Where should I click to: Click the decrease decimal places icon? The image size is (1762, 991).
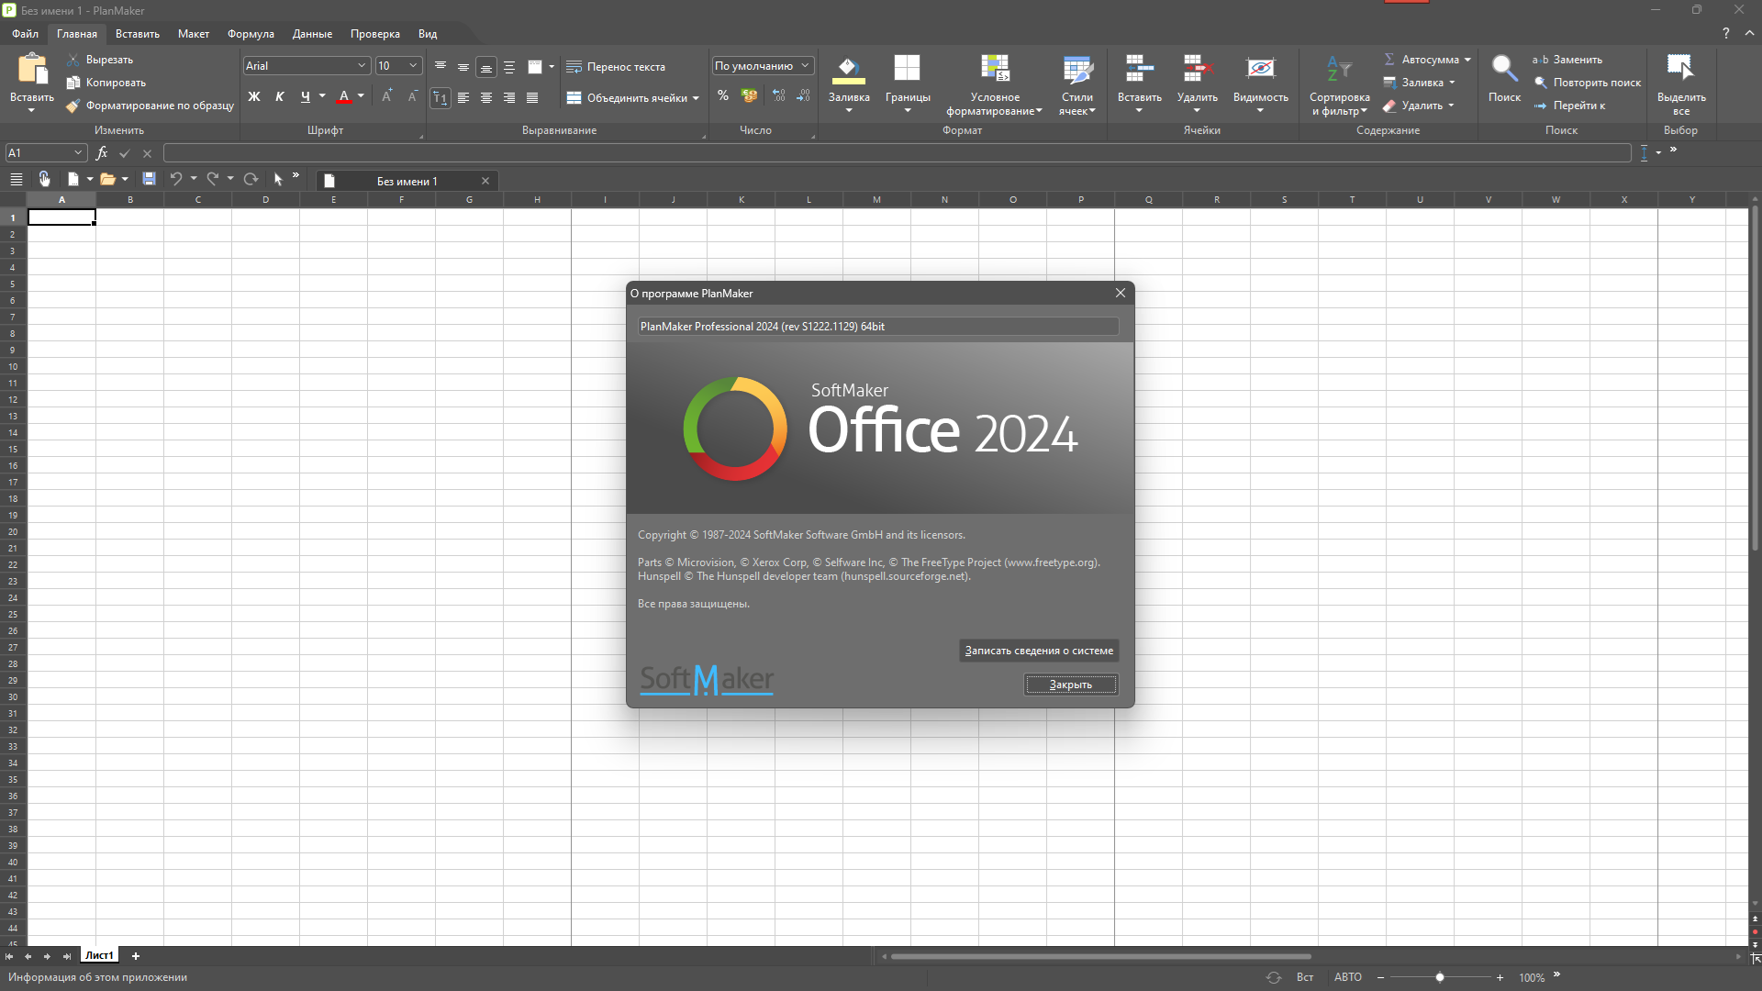(804, 95)
